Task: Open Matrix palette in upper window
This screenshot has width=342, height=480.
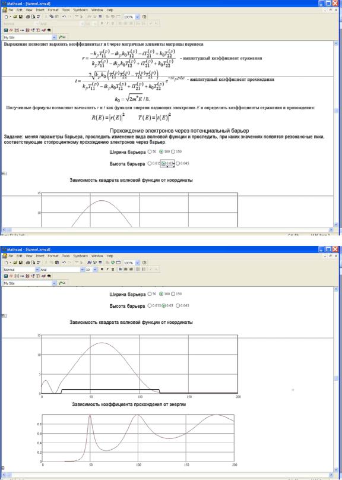Action: tap(17, 30)
